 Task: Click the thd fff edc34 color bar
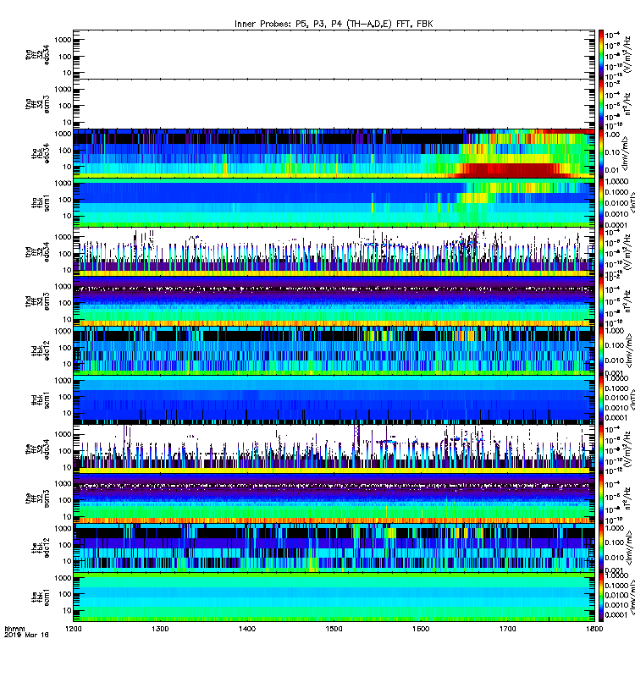point(600,251)
